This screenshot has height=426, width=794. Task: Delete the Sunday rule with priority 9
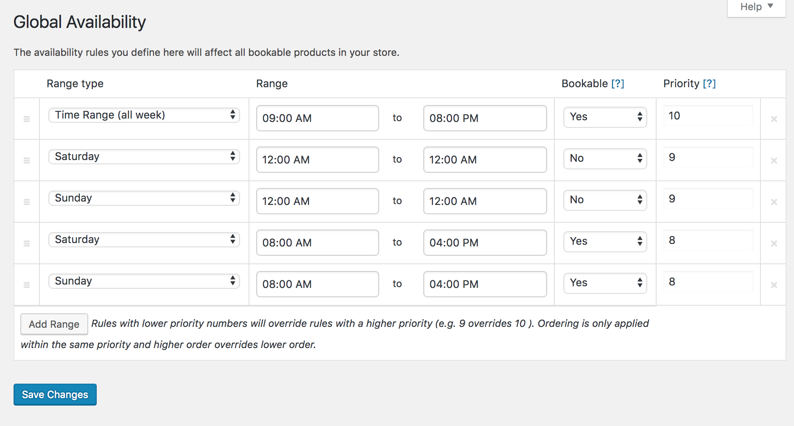point(774,202)
